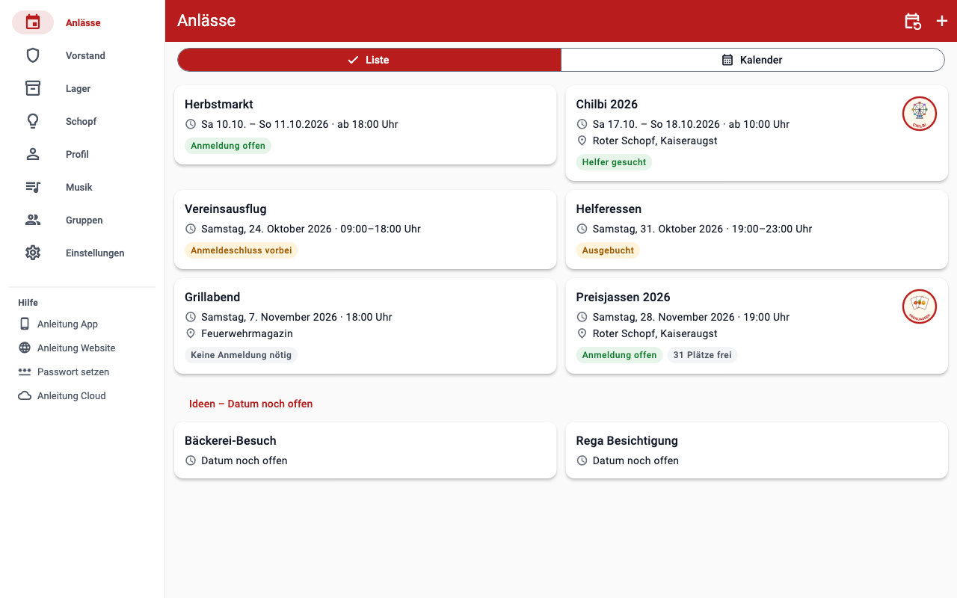Click the Anleitung Cloud icon
The image size is (957, 598).
tap(25, 395)
